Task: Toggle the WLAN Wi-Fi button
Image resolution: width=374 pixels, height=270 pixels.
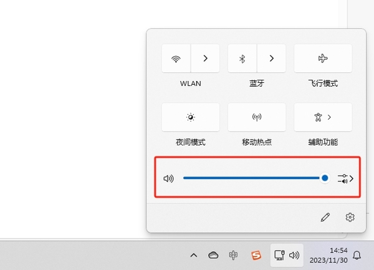Action: [176, 59]
